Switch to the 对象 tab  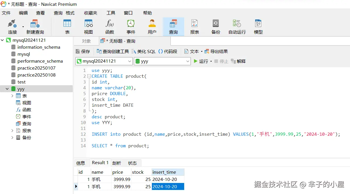click(86, 41)
